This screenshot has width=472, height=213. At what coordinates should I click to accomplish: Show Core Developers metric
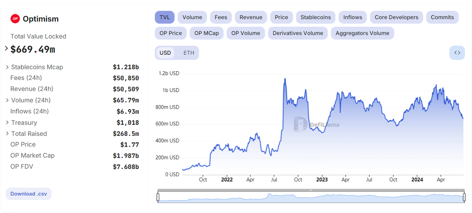(396, 17)
